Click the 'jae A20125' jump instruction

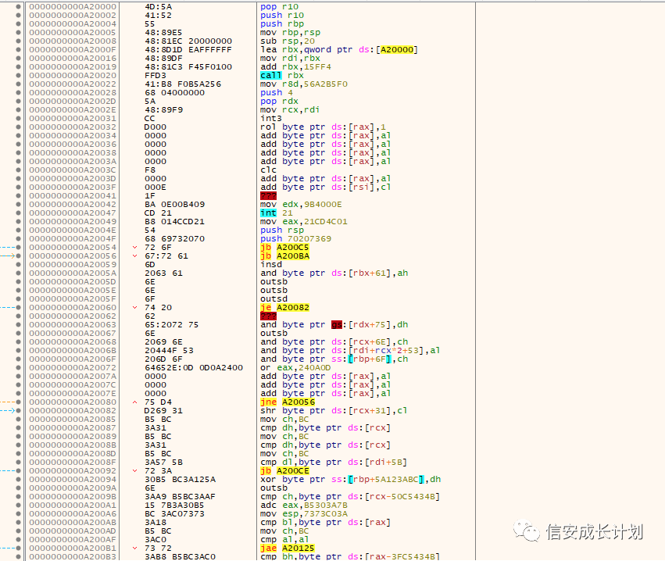tap(288, 548)
